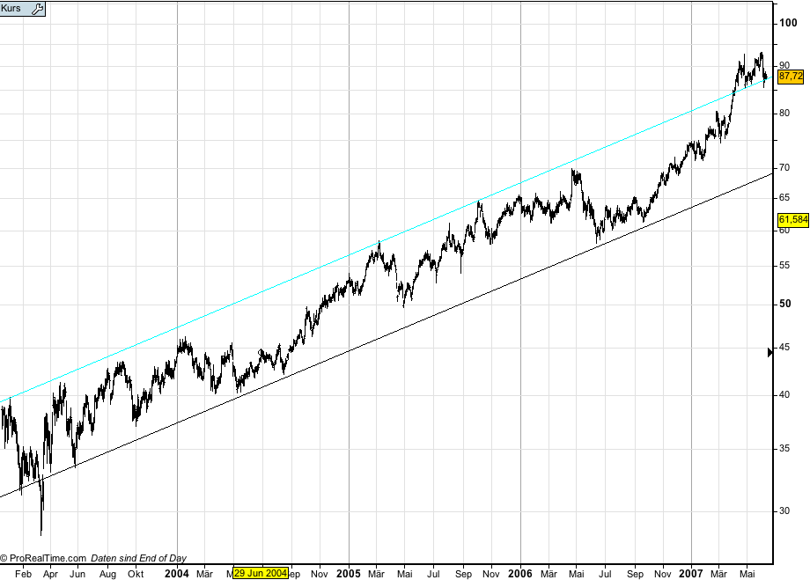The height and width of the screenshot is (580, 810).
Task: Click the 2005 year label on time axis
Action: coord(348,573)
